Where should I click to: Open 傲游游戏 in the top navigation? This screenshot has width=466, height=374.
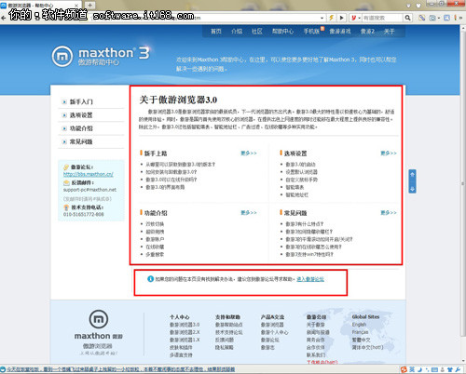tap(340, 32)
